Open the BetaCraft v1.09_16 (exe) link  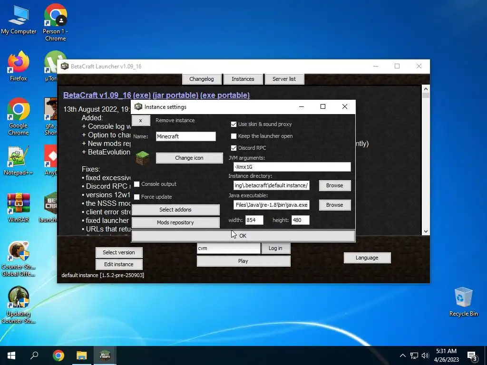point(107,95)
